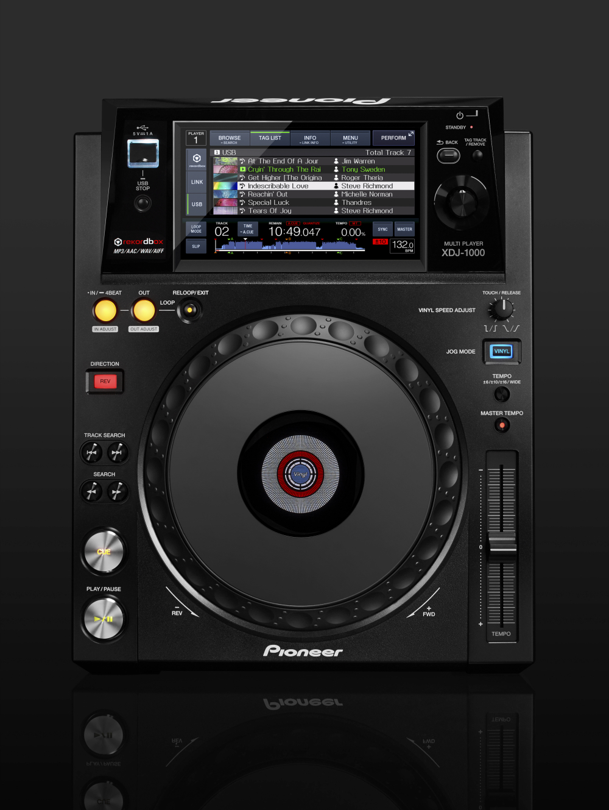Toggle the MASTER TEMPO button

502,425
